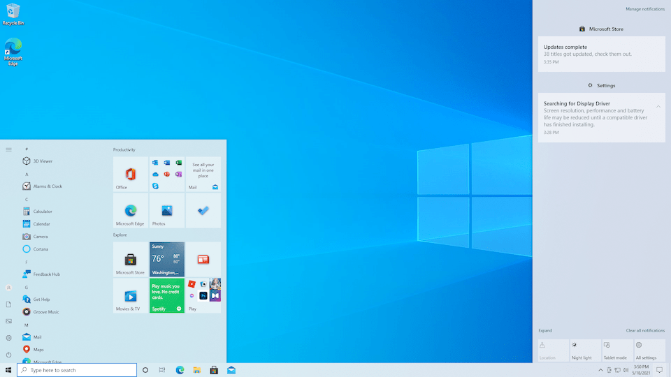Screen dimensions: 671x377
Task: Open Microsoft Edge desktop shortcut
Action: pos(13,52)
